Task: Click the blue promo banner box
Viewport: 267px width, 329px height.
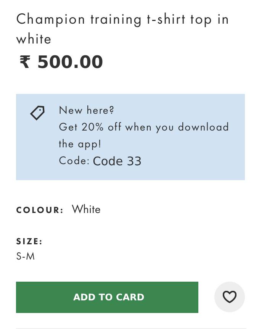Action: click(130, 137)
